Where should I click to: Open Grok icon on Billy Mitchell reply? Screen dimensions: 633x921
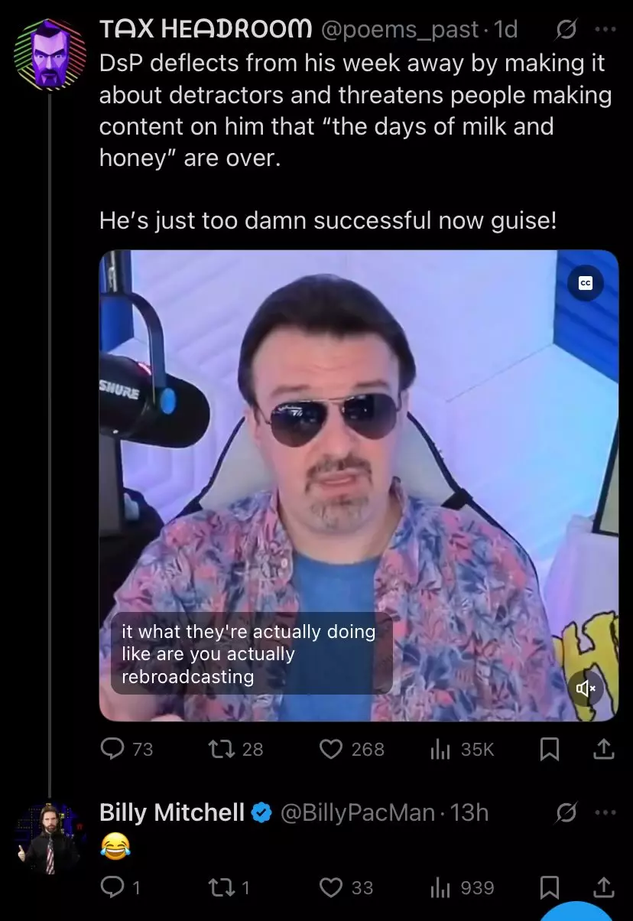(566, 812)
